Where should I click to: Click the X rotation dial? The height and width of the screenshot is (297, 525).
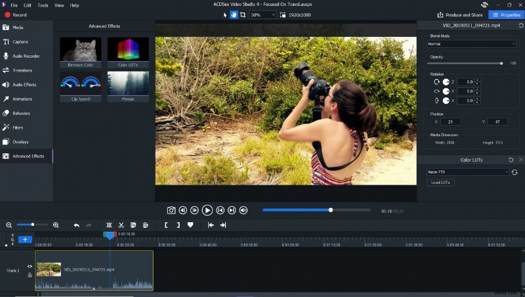pyautogui.click(x=446, y=101)
